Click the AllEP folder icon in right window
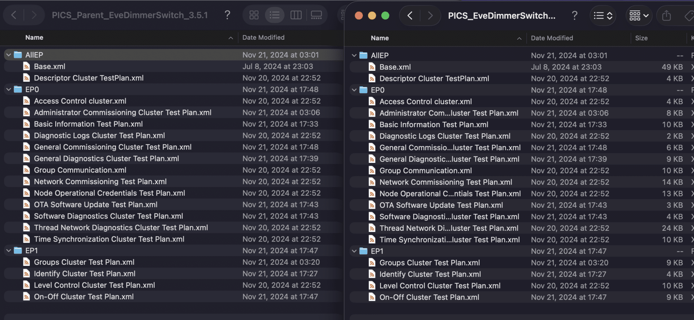Image resolution: width=694 pixels, height=320 pixels. coord(364,56)
